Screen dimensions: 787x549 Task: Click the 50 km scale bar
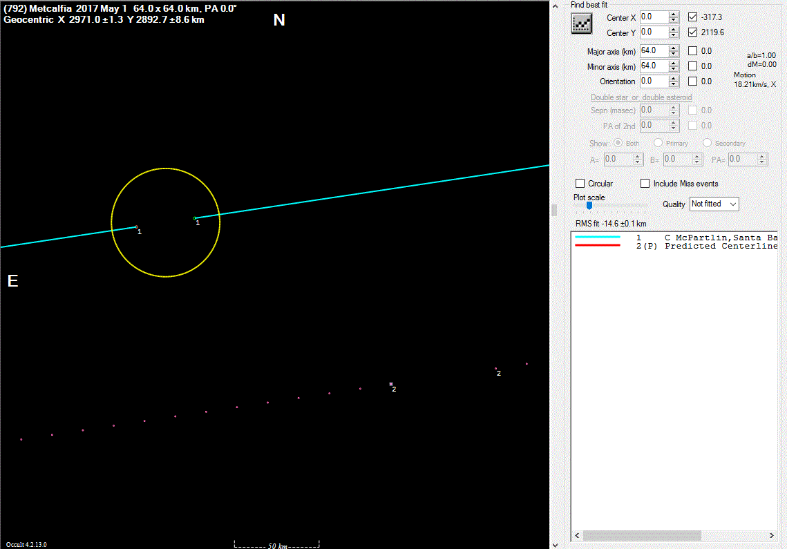click(x=276, y=545)
